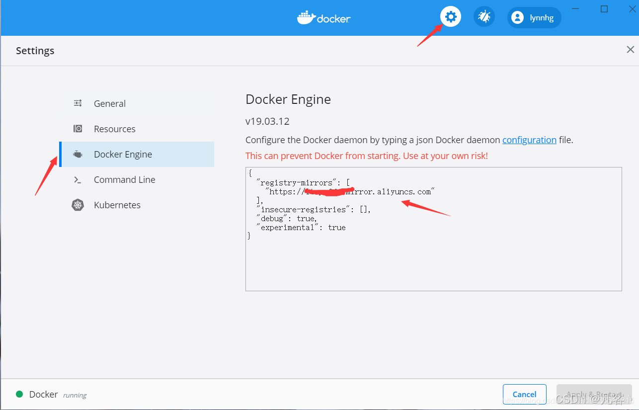
Task: Open the Resources settings section
Action: point(137,129)
